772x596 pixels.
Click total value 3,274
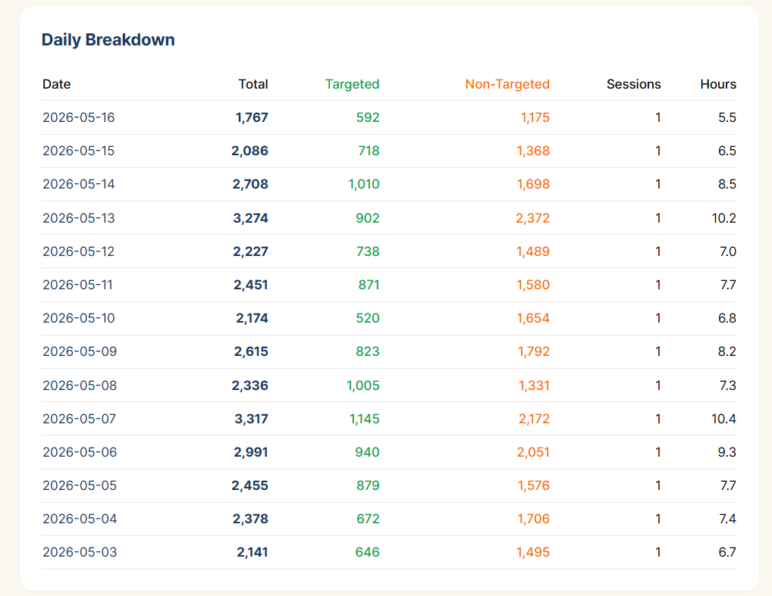[250, 218]
